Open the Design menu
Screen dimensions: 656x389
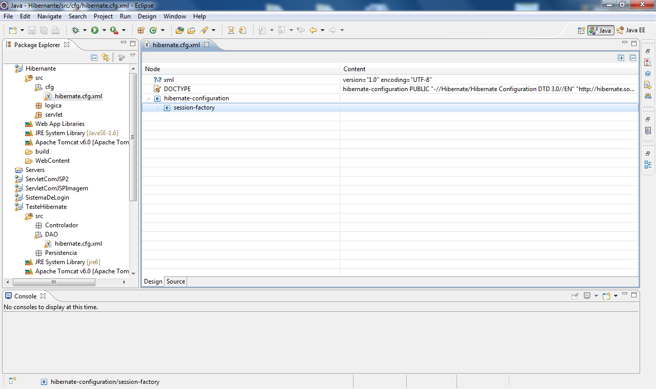[147, 16]
